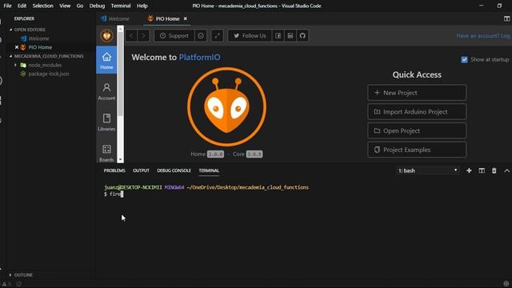Go back with the left arrow button
This screenshot has width=512, height=288.
(x=131, y=35)
